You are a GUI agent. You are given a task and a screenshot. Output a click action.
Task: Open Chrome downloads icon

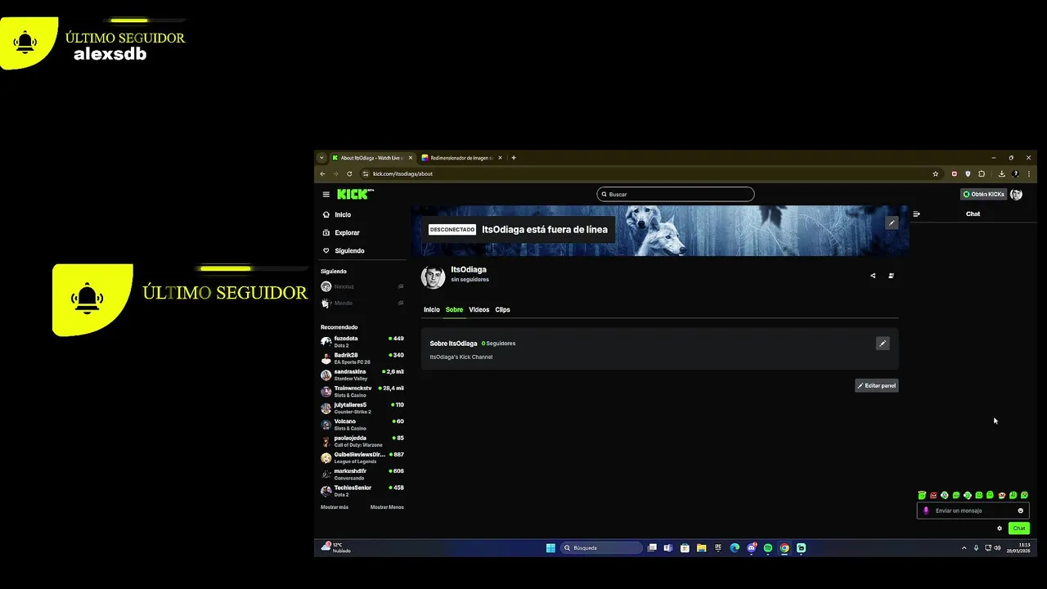click(x=1001, y=173)
